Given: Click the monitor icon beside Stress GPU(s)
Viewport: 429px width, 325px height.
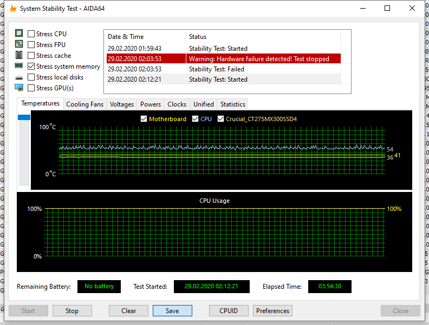Looking at the screenshot, I should pyautogui.click(x=19, y=88).
